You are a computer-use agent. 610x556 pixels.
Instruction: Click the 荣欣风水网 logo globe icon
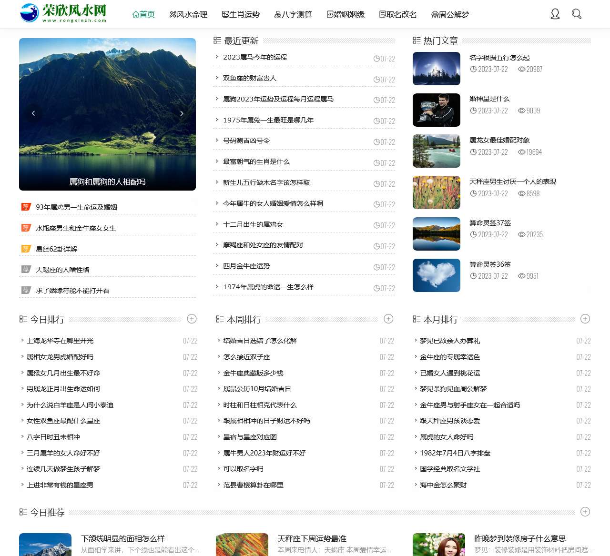click(x=29, y=13)
